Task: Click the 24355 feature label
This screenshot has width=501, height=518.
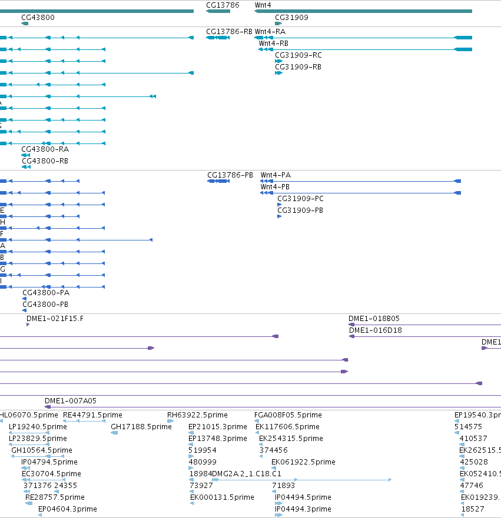Action: point(65,486)
